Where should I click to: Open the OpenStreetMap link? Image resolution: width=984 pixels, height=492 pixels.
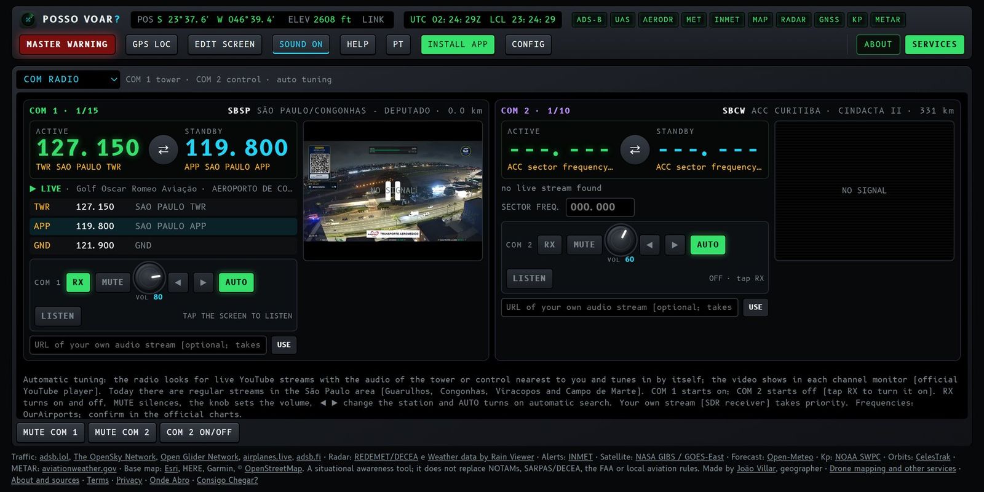pyautogui.click(x=274, y=469)
